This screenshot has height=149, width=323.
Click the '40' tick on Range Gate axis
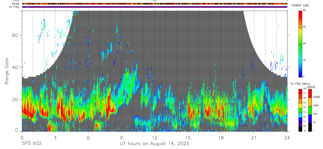tap(16, 67)
